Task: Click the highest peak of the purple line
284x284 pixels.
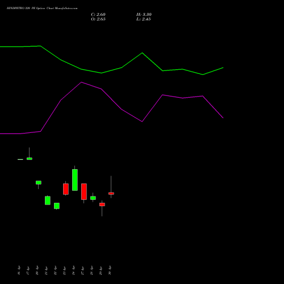Action: [x=81, y=82]
